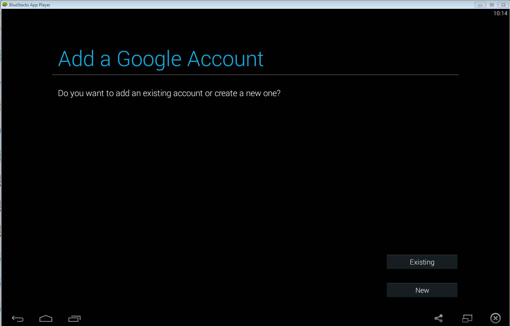Go back with the Android back arrow
The image size is (510, 326).
pos(18,319)
